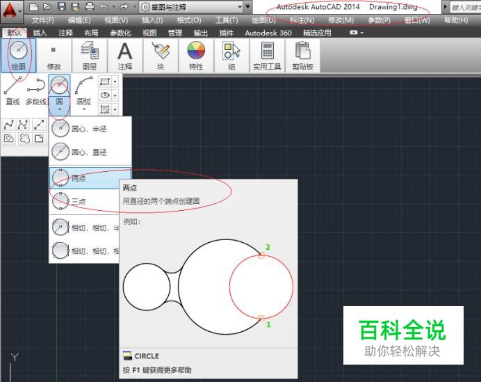The width and height of the screenshot is (481, 382).
Task: Switch to the 默认 ribbon tab
Action: coord(15,33)
